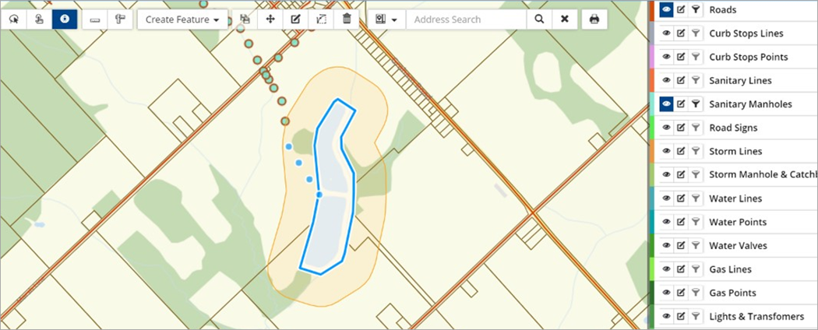Click the resize feature tool icon

(321, 19)
